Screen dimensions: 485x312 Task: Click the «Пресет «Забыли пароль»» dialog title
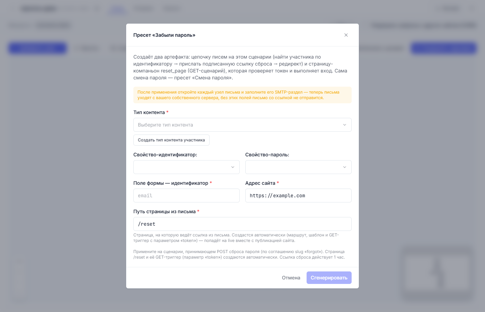click(164, 35)
